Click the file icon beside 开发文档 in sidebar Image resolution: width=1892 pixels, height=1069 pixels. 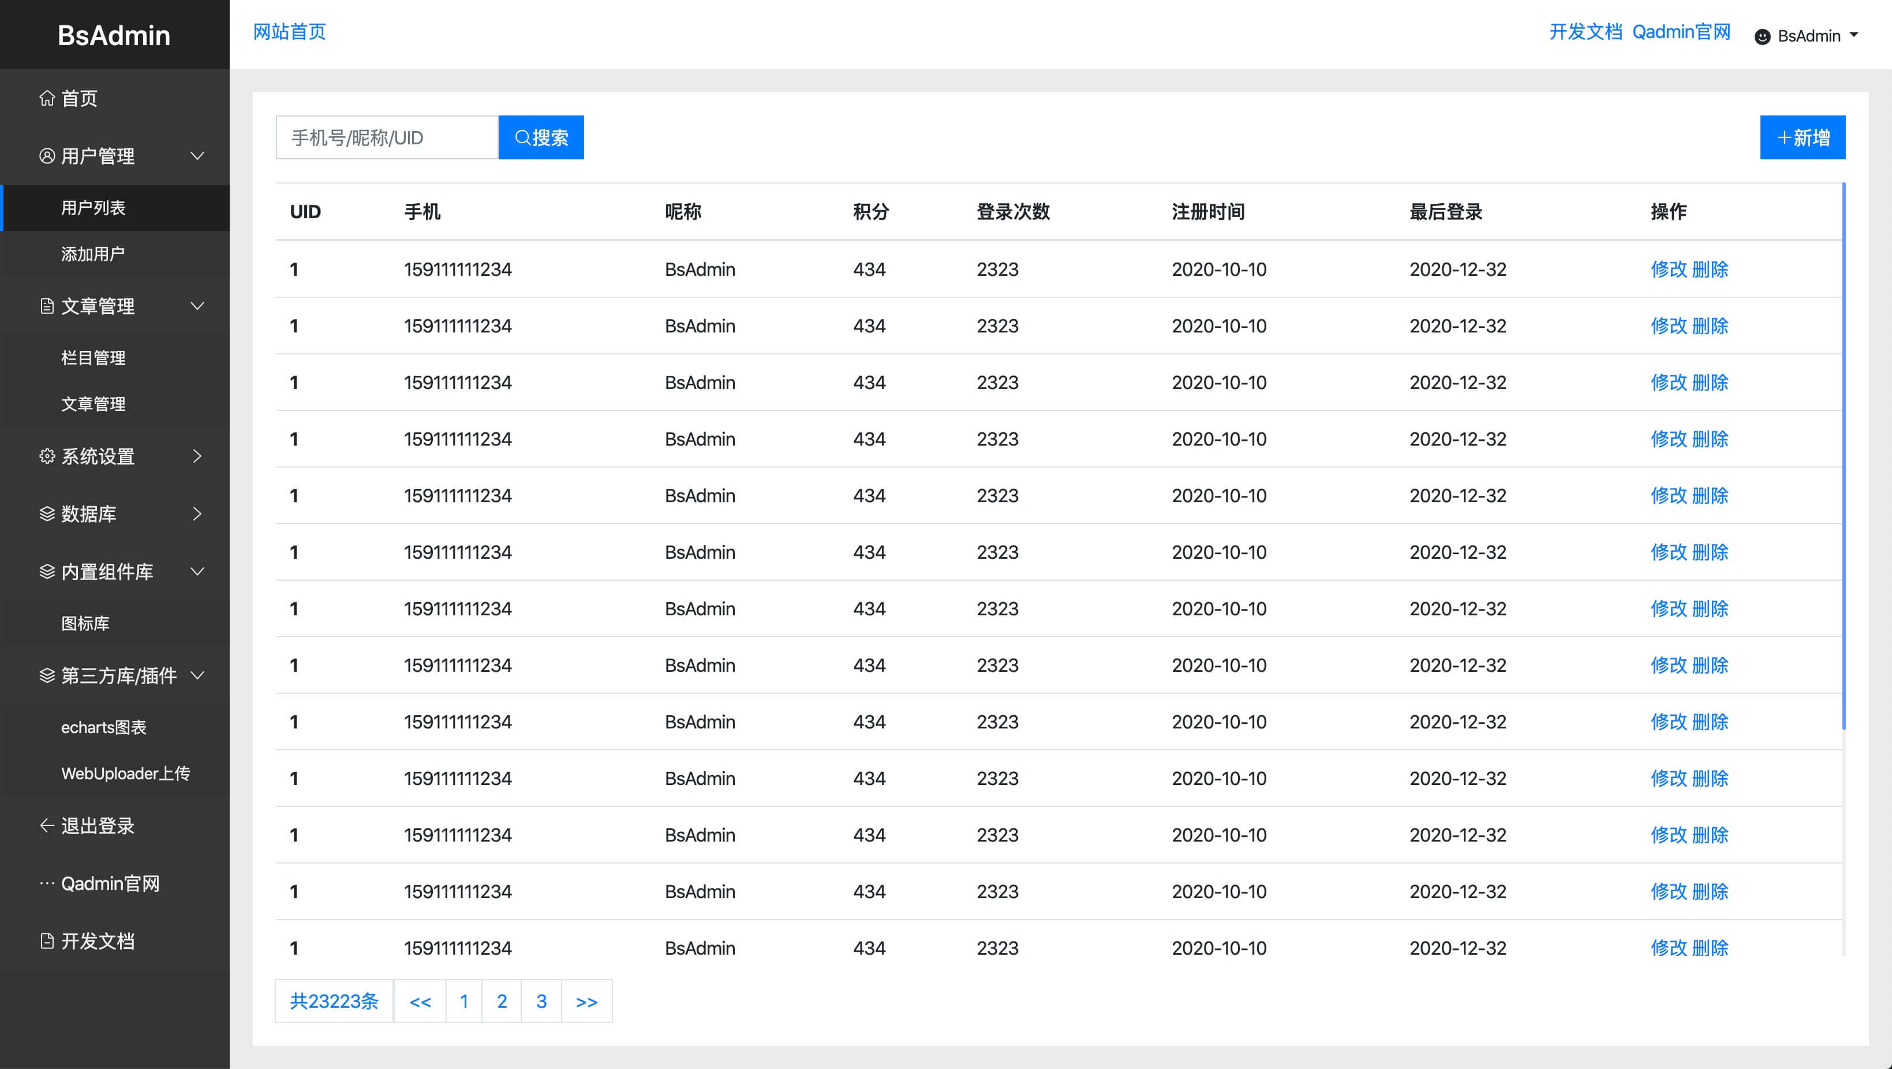47,941
